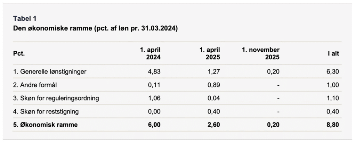This screenshot has height=145, width=356.
Task: Click the bold '5. Økonomisk ramme' label
Action: click(x=45, y=125)
